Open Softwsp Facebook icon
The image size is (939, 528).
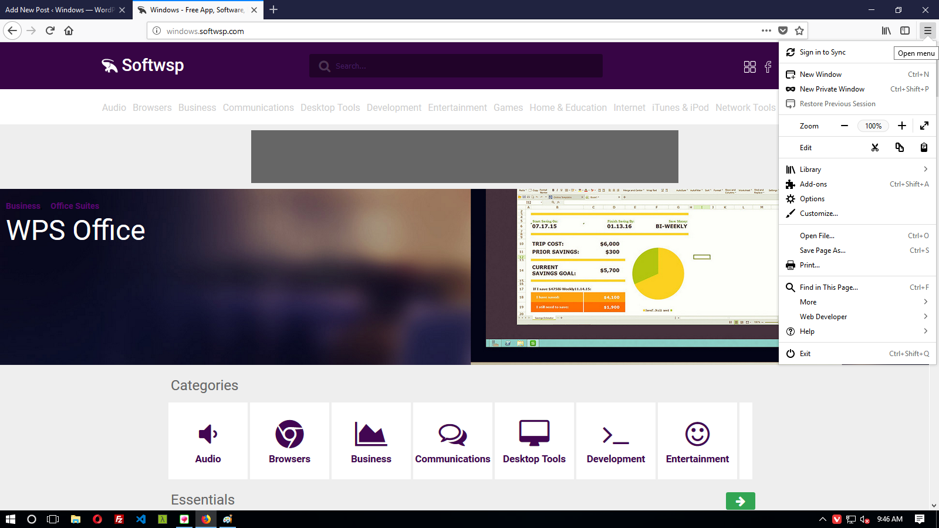[x=768, y=67]
